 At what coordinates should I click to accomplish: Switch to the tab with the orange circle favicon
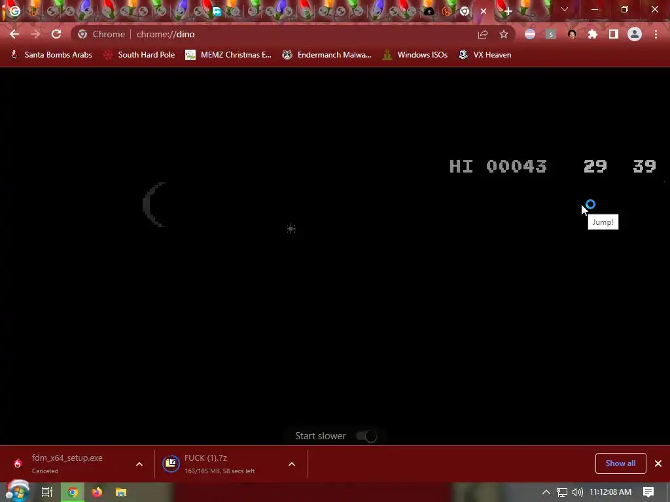tap(447, 11)
